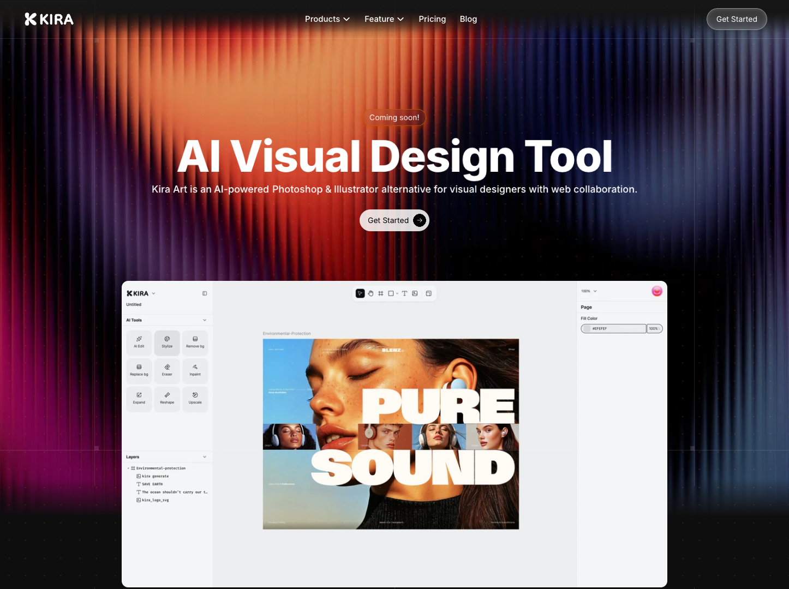Collapse the AI Tools section
Image resolution: width=789 pixels, height=589 pixels.
(205, 320)
